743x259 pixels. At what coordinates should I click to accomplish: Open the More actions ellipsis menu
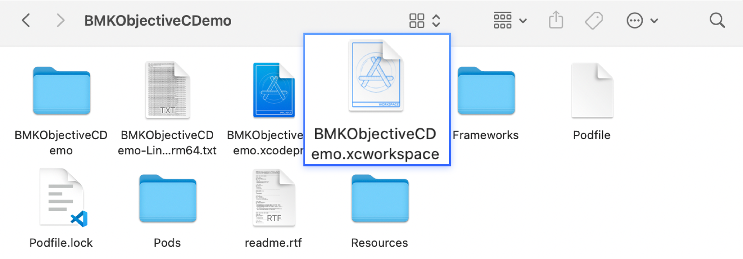click(x=641, y=20)
